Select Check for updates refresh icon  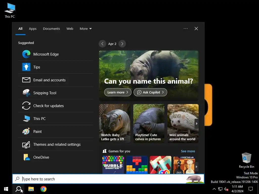point(26,106)
